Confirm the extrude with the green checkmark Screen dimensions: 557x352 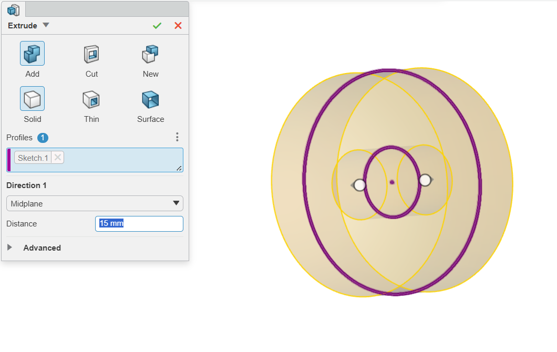[157, 26]
